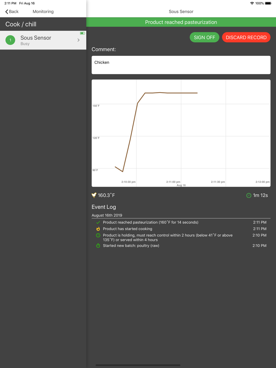The width and height of the screenshot is (276, 368).
Task: Click the temperature line on the graph
Action: 171,93
